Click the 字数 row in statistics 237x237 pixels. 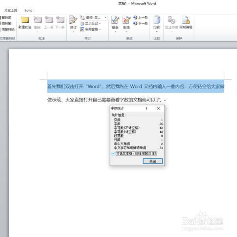pos(138,124)
